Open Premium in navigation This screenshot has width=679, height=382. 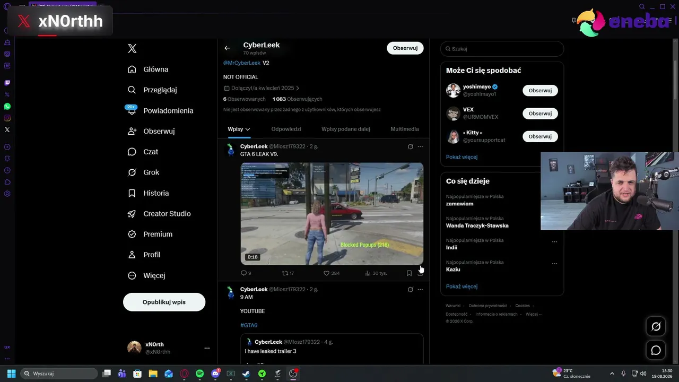[x=150, y=234]
